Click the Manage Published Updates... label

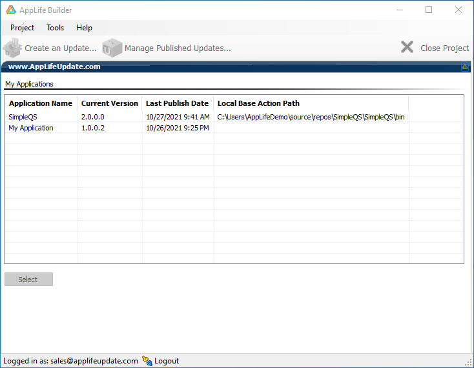tap(178, 48)
